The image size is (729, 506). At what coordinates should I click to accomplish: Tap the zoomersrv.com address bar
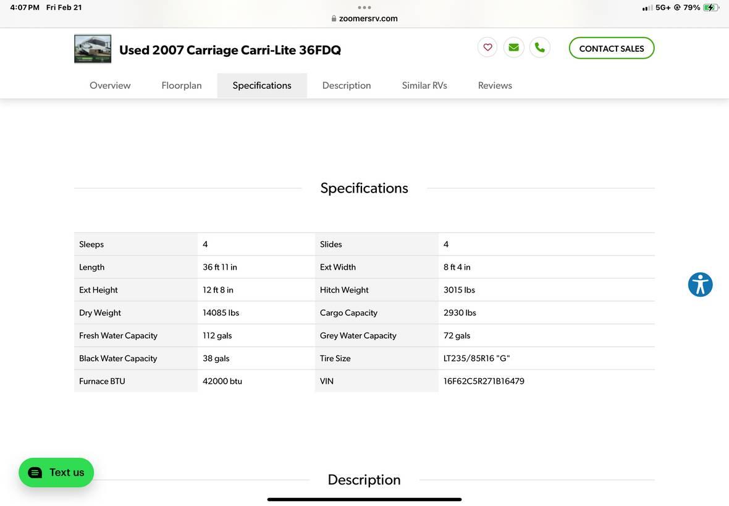coord(364,19)
